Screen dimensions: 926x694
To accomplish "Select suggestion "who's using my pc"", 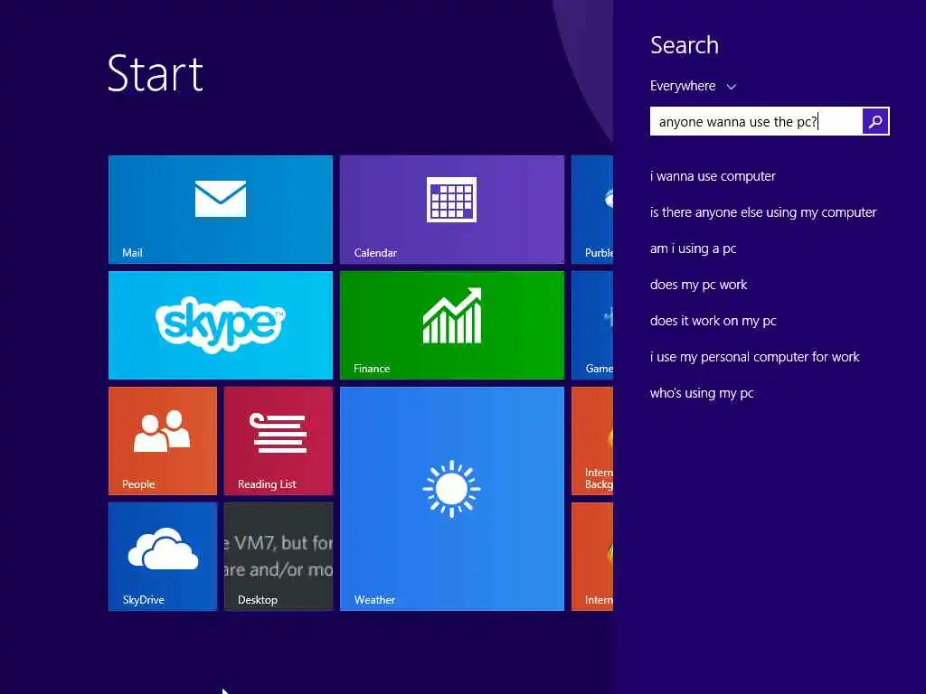I will tap(702, 393).
